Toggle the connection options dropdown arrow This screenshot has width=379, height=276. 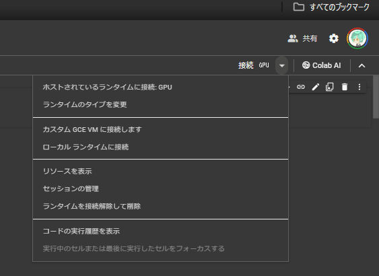coord(282,65)
